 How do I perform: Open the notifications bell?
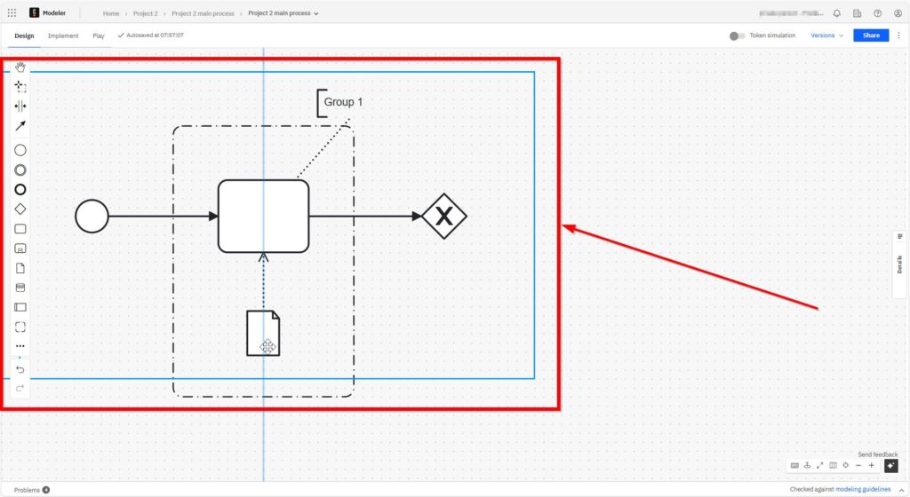click(836, 13)
